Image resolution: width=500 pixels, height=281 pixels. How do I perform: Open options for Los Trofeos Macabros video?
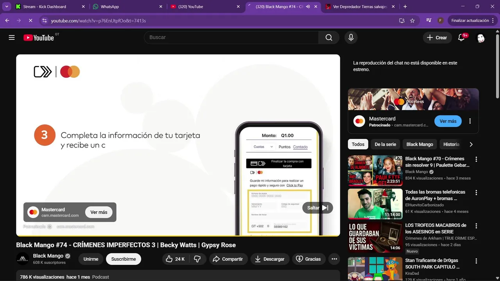[x=476, y=226]
